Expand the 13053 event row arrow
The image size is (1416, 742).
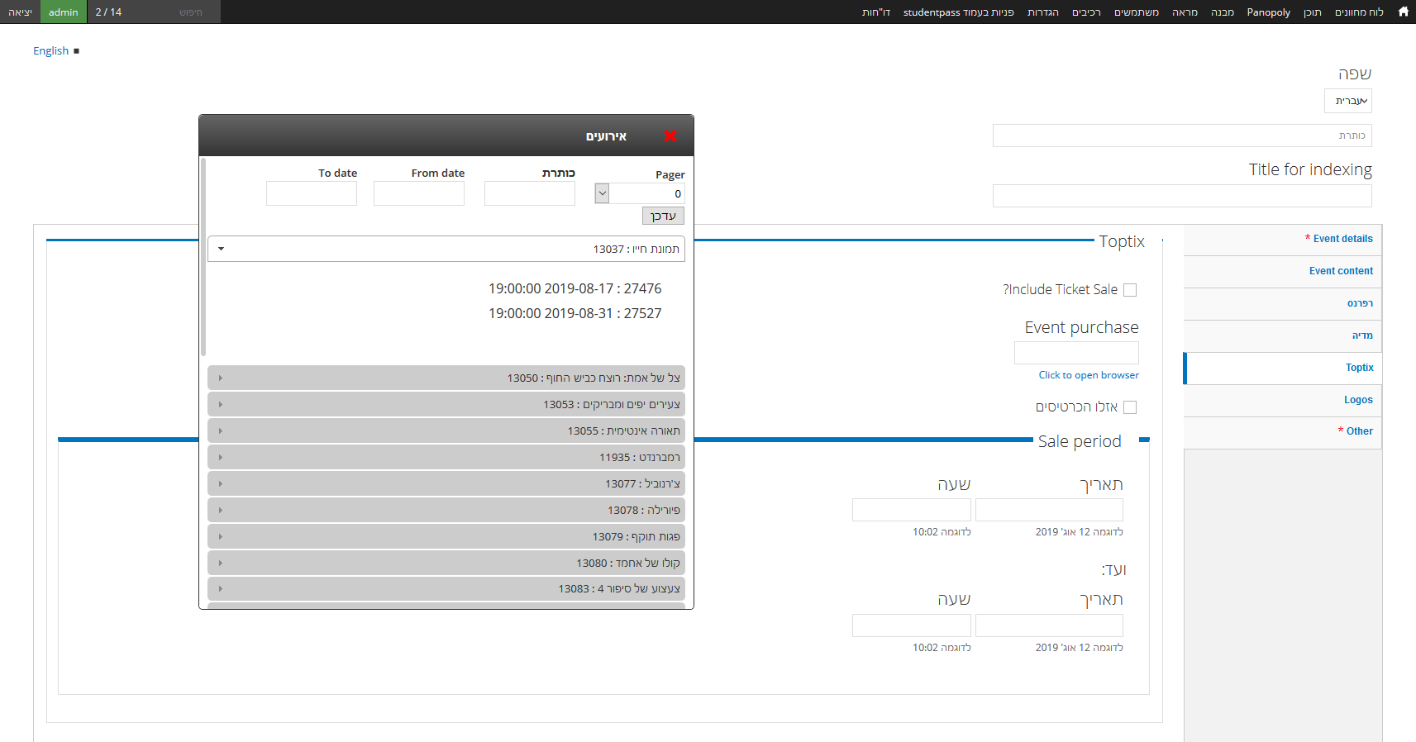(221, 405)
